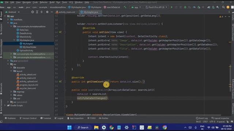Click the UTF-8 encoding status
Viewport: 234px width, 131px height.
coord(212,122)
